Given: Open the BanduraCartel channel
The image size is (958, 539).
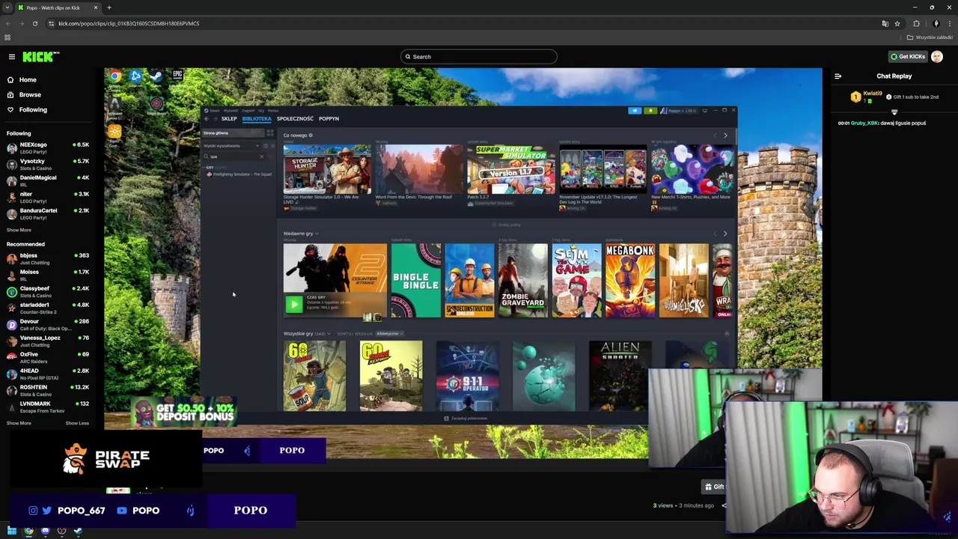Looking at the screenshot, I should coord(48,213).
